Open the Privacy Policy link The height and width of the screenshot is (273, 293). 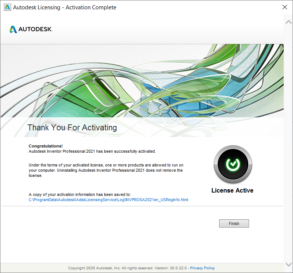coord(202,268)
